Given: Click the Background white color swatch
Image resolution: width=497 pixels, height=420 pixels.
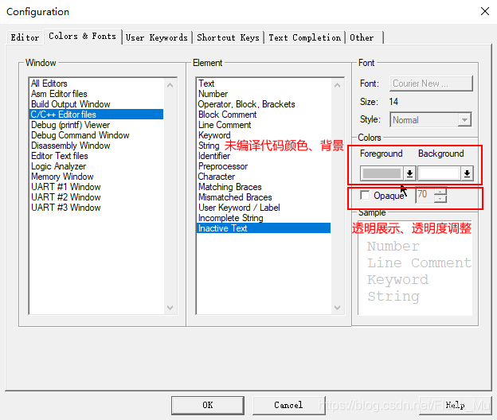Looking at the screenshot, I should pos(440,173).
